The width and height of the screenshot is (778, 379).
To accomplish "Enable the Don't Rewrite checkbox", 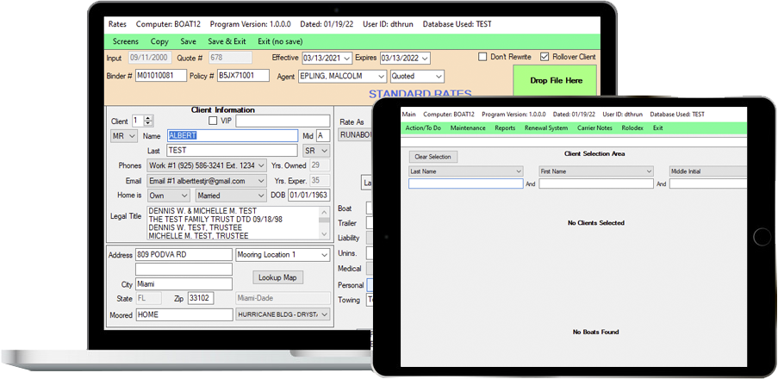I will click(483, 58).
